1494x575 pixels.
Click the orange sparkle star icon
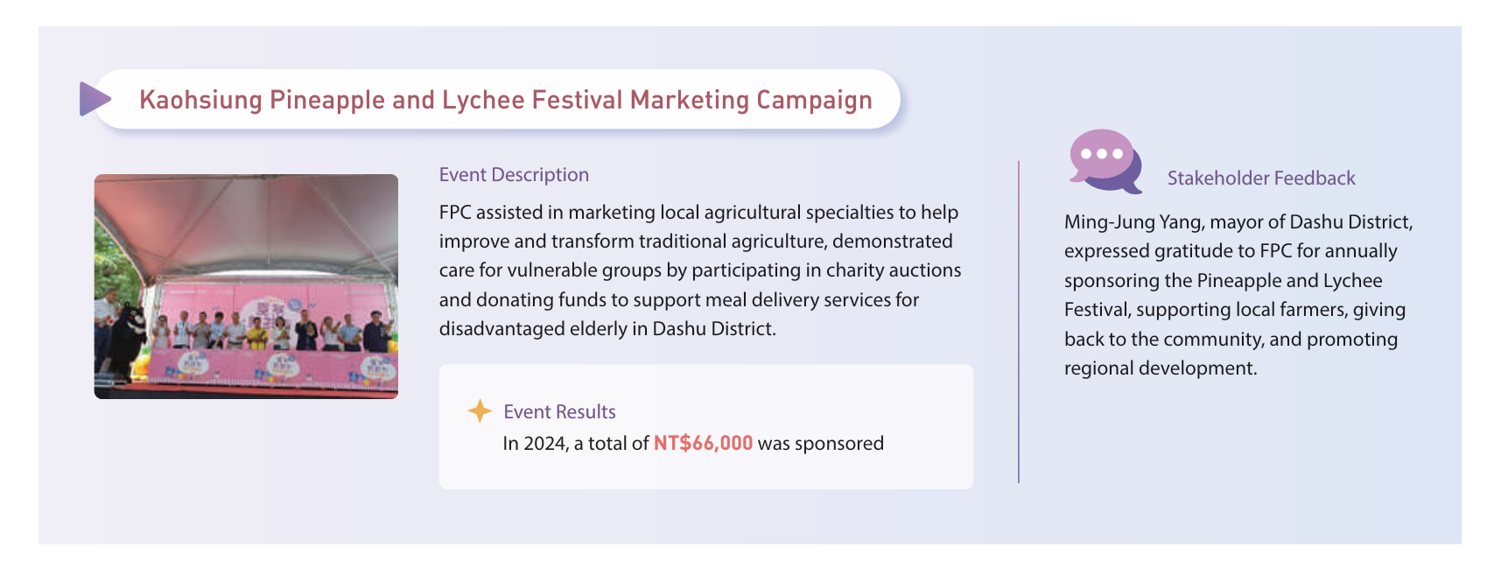480,410
